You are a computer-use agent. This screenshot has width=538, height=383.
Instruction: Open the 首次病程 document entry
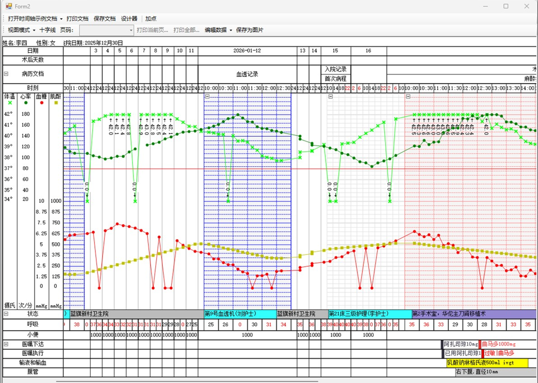(336, 79)
